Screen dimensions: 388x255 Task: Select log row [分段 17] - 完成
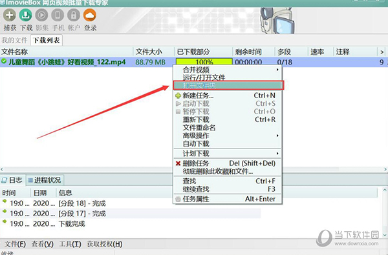coord(131,214)
